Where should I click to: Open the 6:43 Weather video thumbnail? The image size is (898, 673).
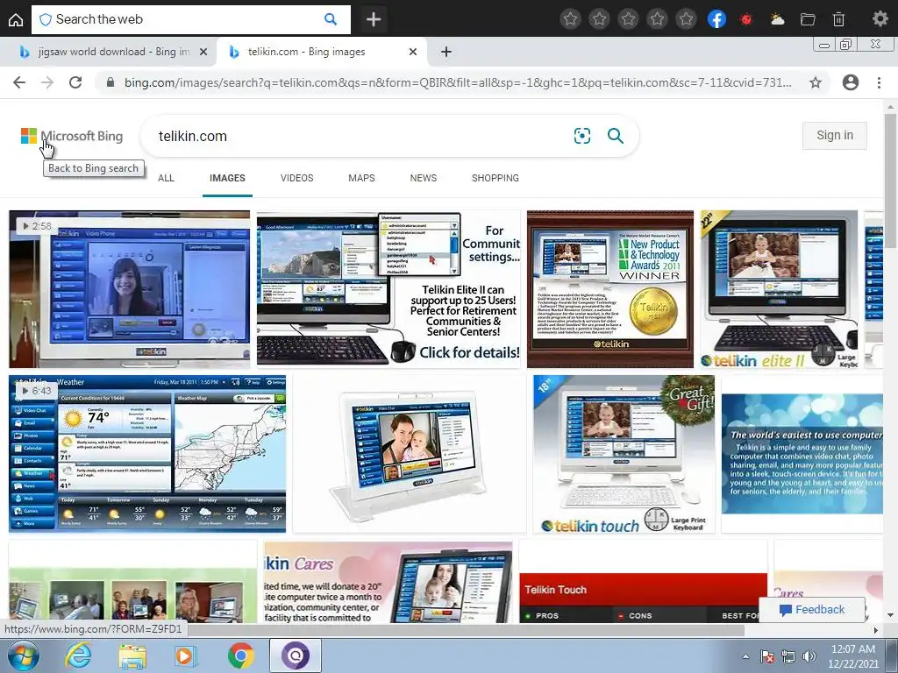tap(147, 454)
